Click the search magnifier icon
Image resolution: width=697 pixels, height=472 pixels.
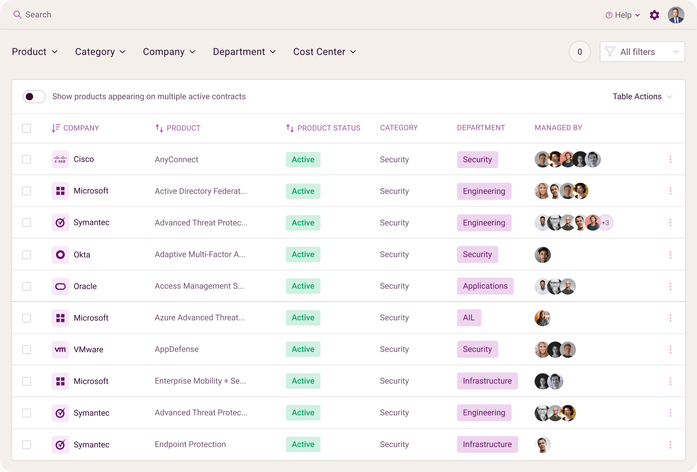pyautogui.click(x=17, y=15)
